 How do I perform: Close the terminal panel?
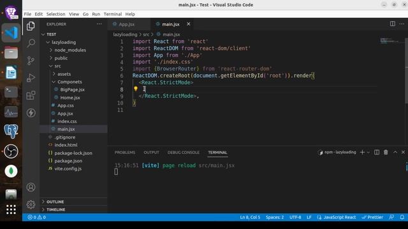coord(403,152)
